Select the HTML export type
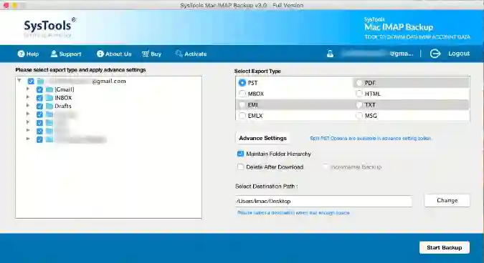Viewport: 484px width, 263px height. (x=359, y=94)
